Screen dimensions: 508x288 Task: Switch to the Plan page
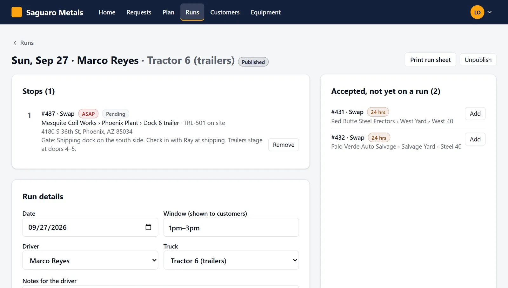tap(168, 12)
